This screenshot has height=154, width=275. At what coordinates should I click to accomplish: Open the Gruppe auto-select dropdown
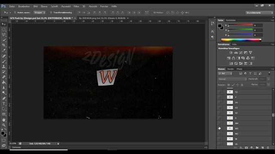pos(40,12)
